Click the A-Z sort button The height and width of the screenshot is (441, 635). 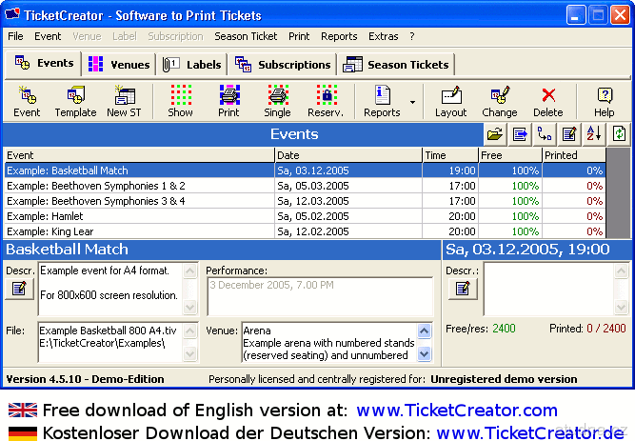594,134
